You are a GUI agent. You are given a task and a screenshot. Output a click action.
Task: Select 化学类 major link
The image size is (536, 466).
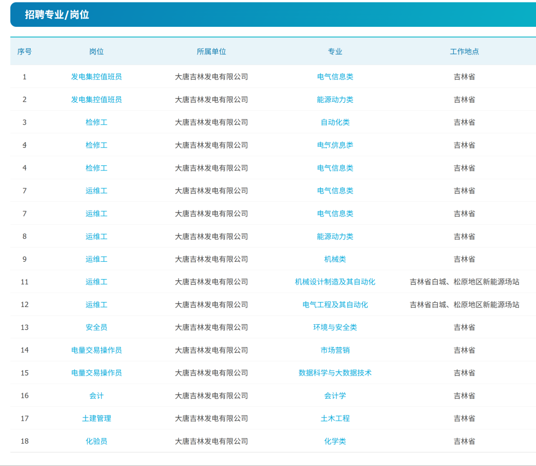pos(335,441)
